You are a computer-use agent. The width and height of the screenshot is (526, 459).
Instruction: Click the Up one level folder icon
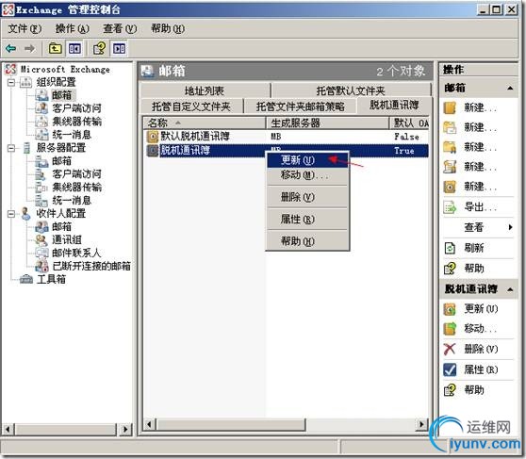coord(55,49)
